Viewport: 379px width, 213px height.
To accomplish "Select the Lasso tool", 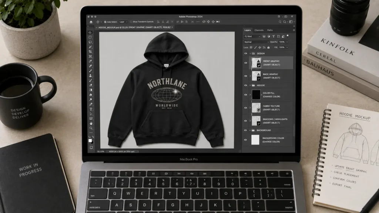I will tap(90, 42).
